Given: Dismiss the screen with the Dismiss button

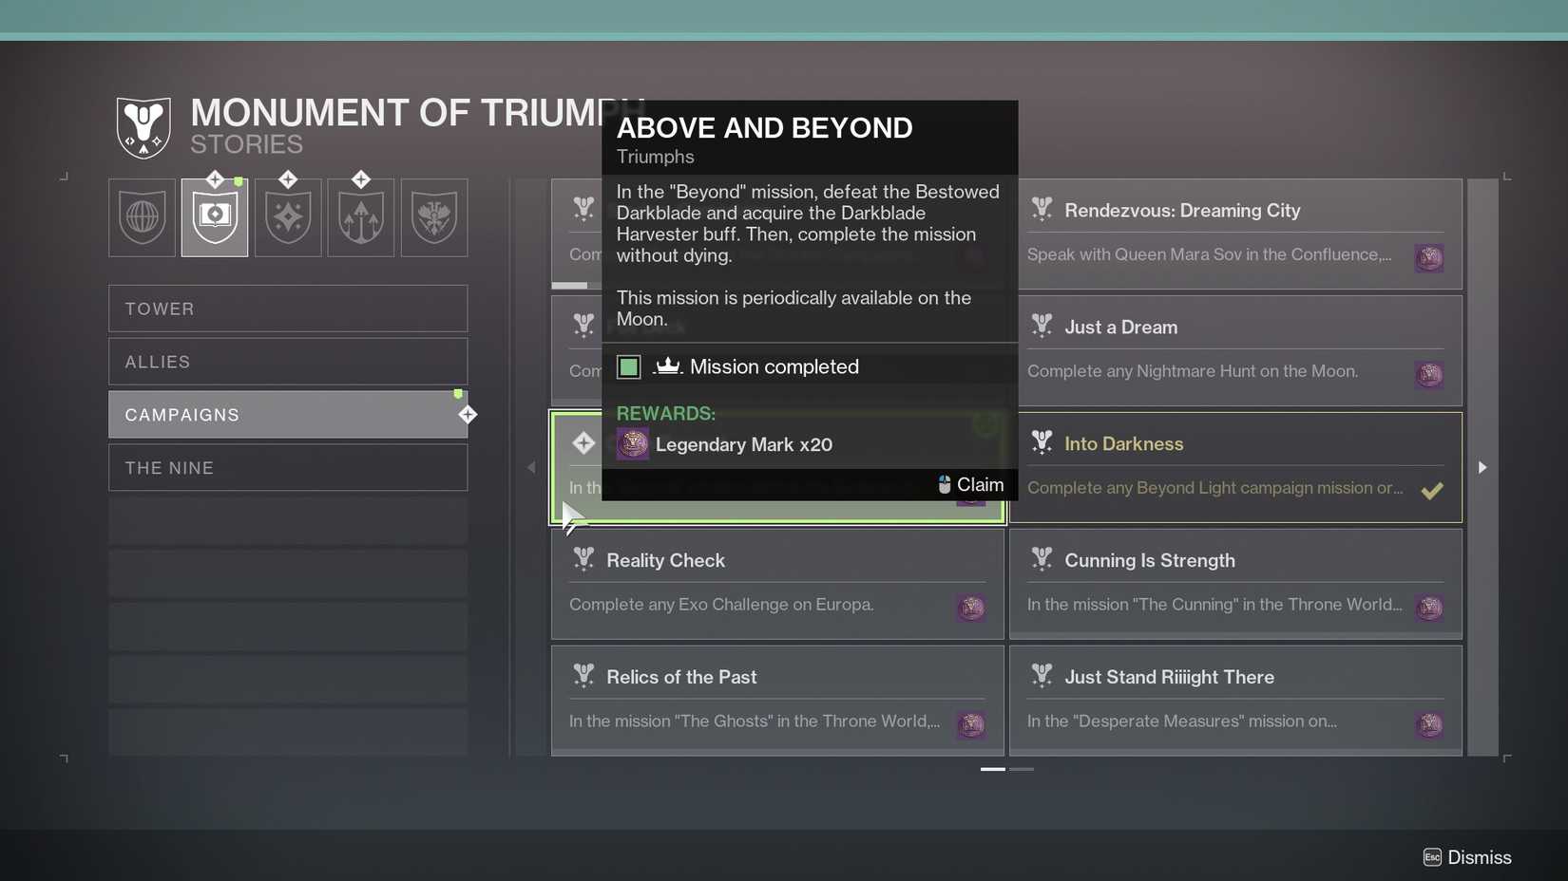Looking at the screenshot, I should [x=1467, y=857].
